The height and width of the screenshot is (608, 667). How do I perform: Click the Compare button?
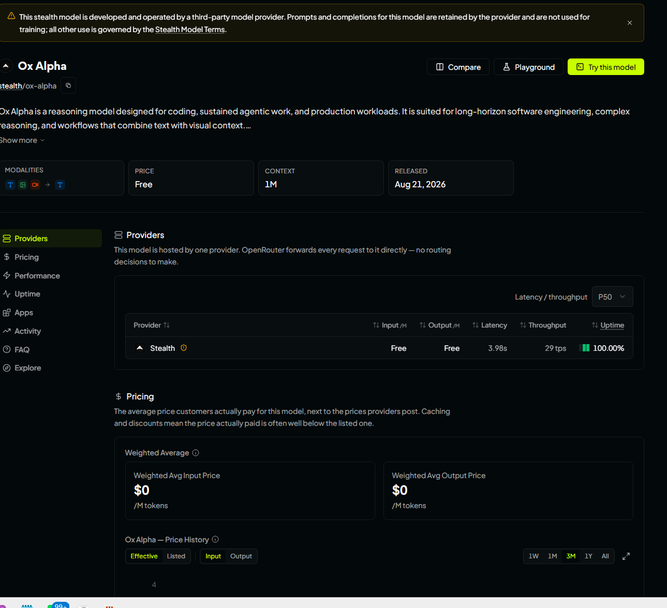tap(458, 67)
